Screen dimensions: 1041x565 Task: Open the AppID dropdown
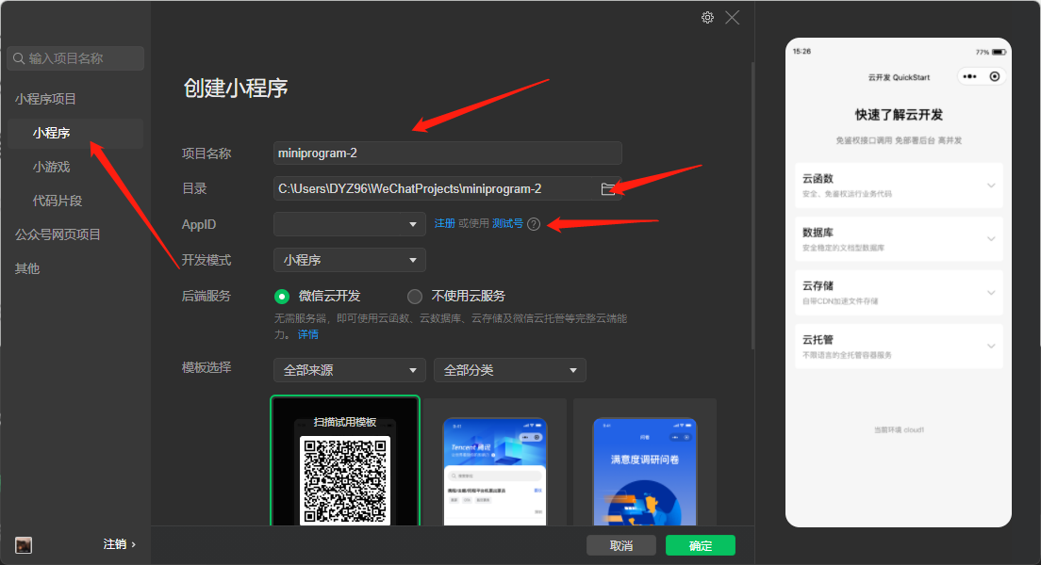tap(350, 224)
